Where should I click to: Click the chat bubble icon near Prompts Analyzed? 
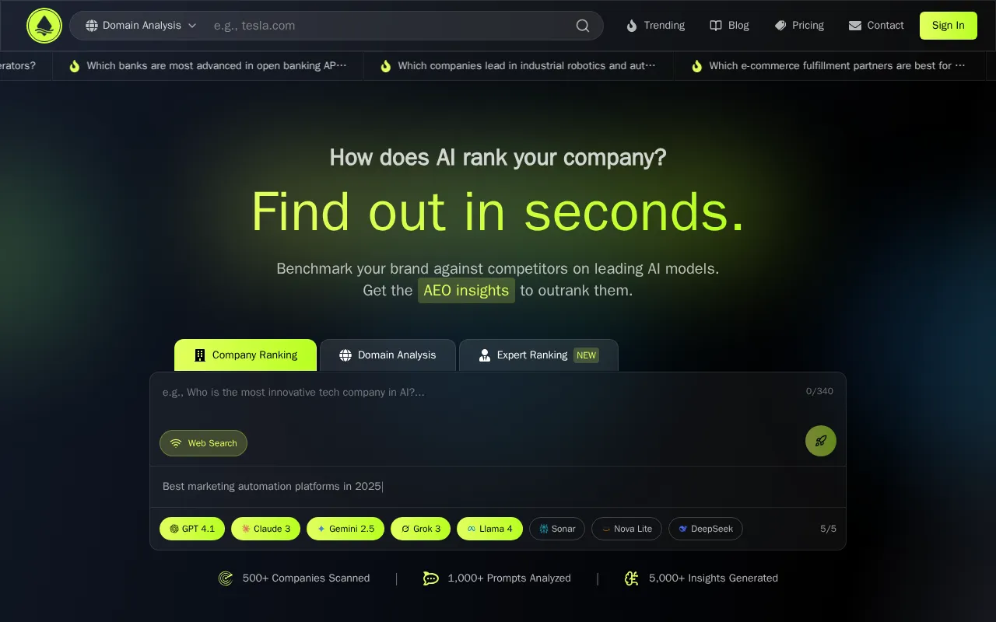(431, 578)
